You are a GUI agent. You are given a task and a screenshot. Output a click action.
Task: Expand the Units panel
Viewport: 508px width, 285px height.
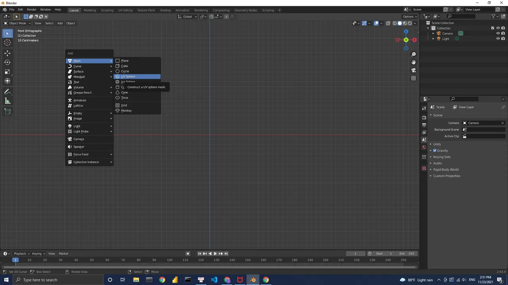tap(437, 144)
